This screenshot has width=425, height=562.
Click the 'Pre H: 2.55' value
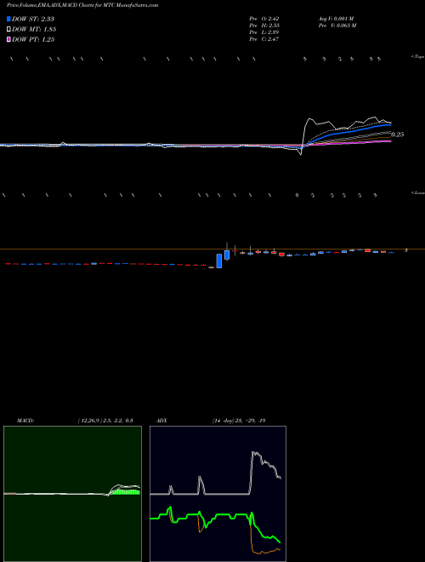click(x=264, y=26)
